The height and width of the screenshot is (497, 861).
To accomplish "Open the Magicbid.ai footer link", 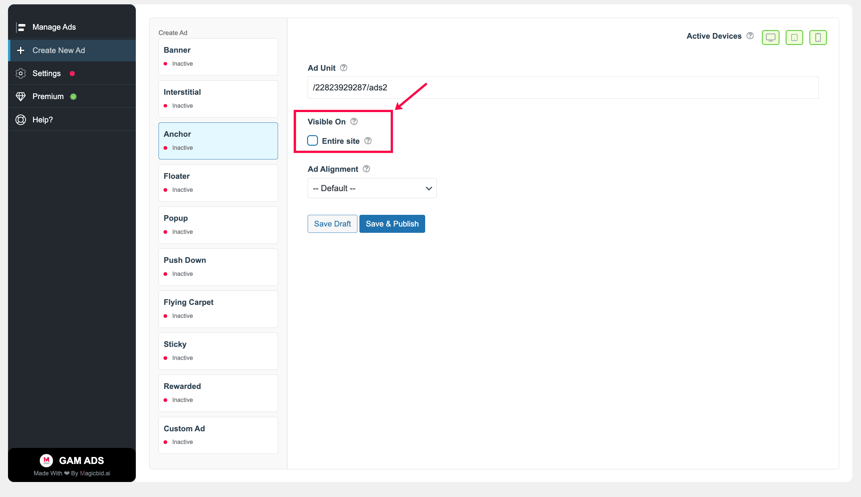I will point(95,473).
